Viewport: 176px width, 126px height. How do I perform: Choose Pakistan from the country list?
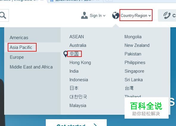(x=133, y=54)
